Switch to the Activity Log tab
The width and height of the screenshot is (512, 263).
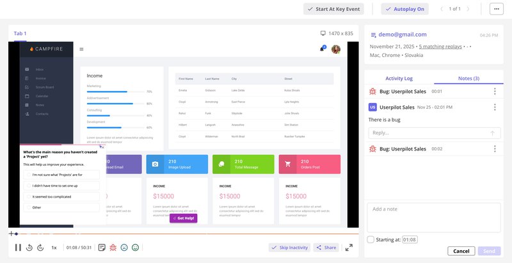tap(398, 78)
